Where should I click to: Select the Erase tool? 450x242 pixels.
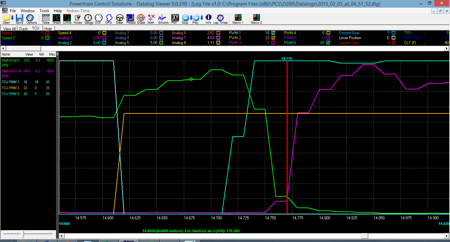click(141, 18)
